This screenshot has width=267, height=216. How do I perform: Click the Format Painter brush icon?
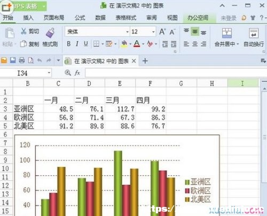[x=50, y=33]
